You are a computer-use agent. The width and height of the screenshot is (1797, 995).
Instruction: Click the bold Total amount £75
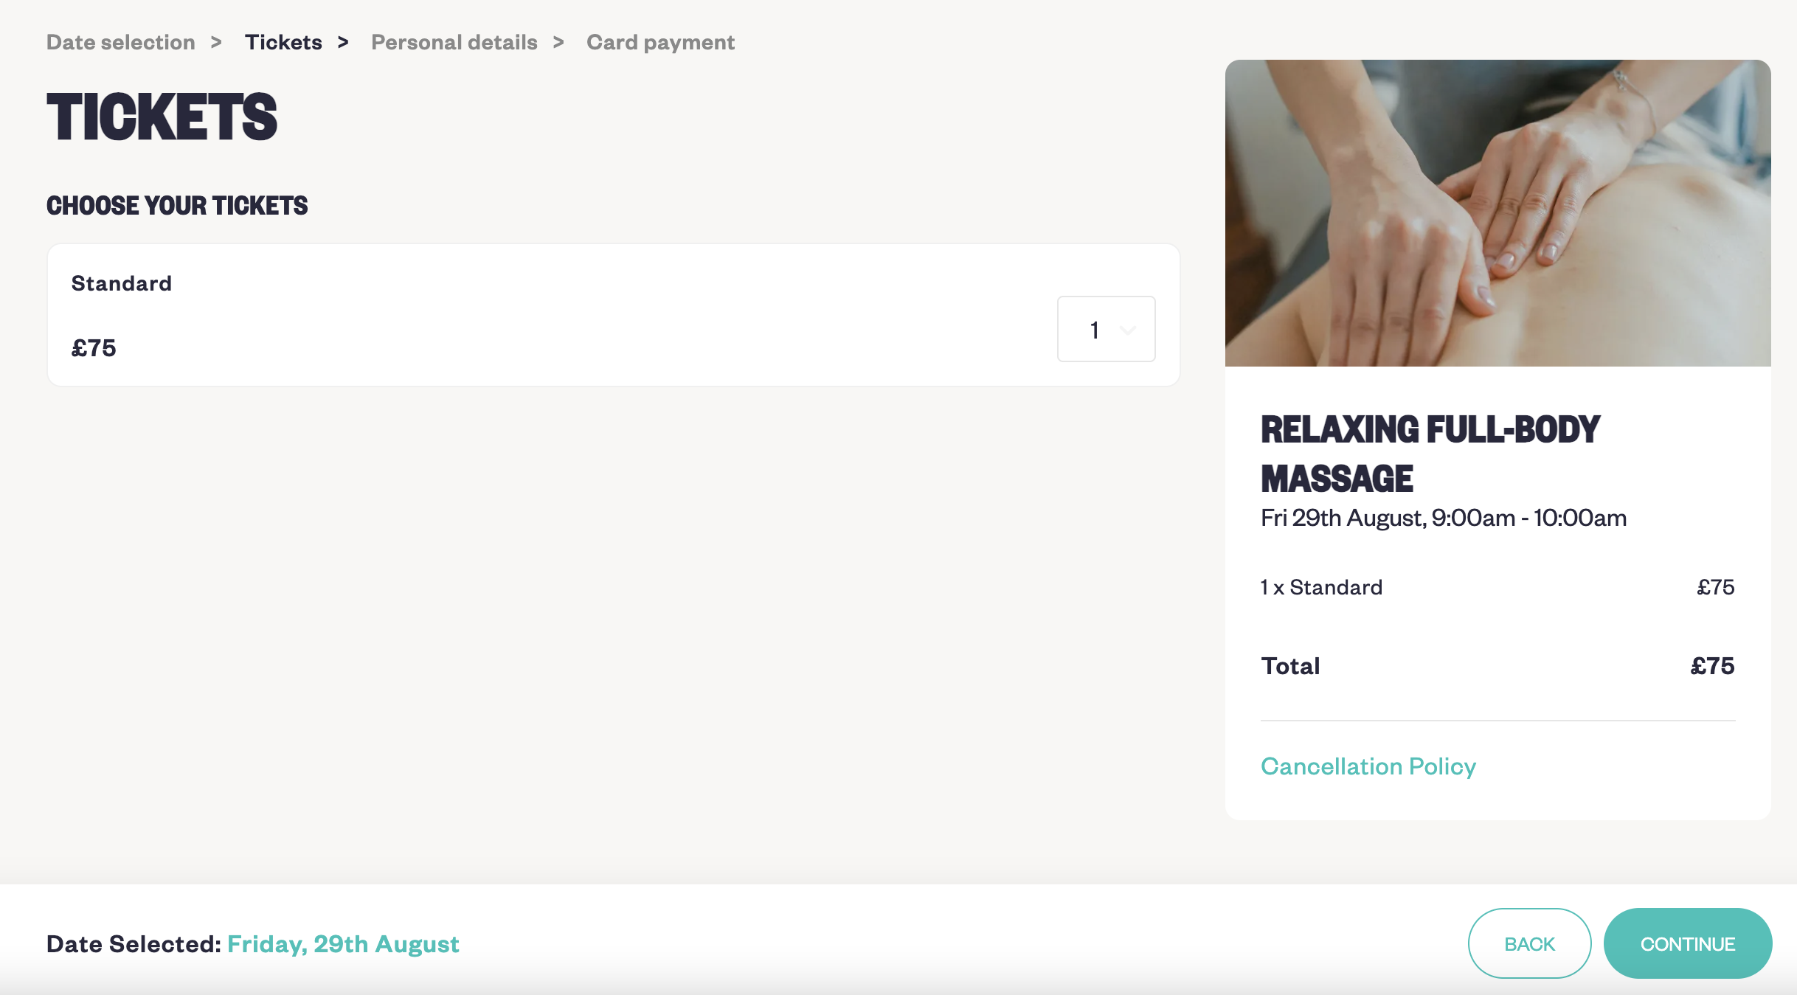click(x=1712, y=666)
